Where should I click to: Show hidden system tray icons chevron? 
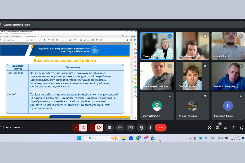coord(190,138)
